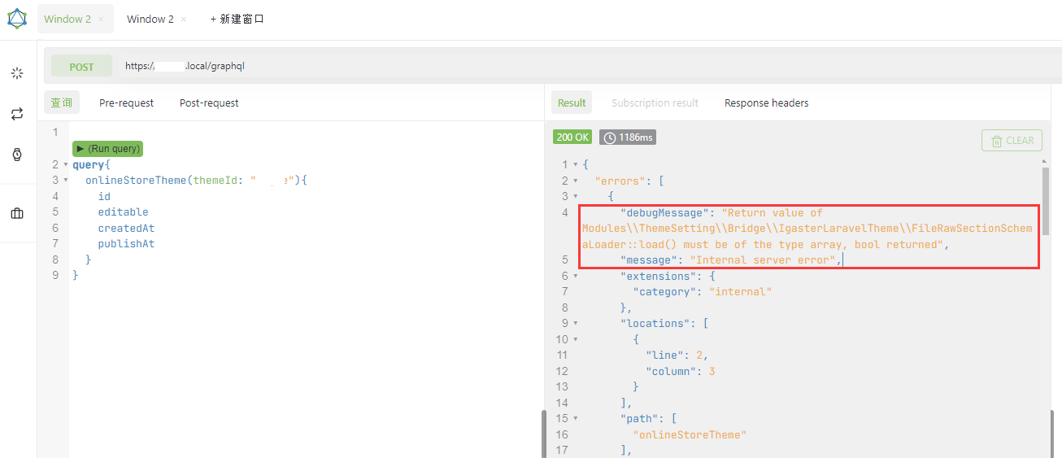This screenshot has width=1062, height=458.
Task: Open the briefcase icon in the sidebar
Action: point(17,214)
